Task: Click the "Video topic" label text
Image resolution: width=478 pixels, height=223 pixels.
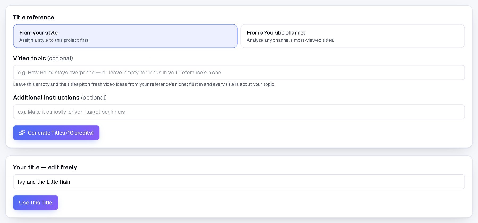Action: click(x=30, y=58)
